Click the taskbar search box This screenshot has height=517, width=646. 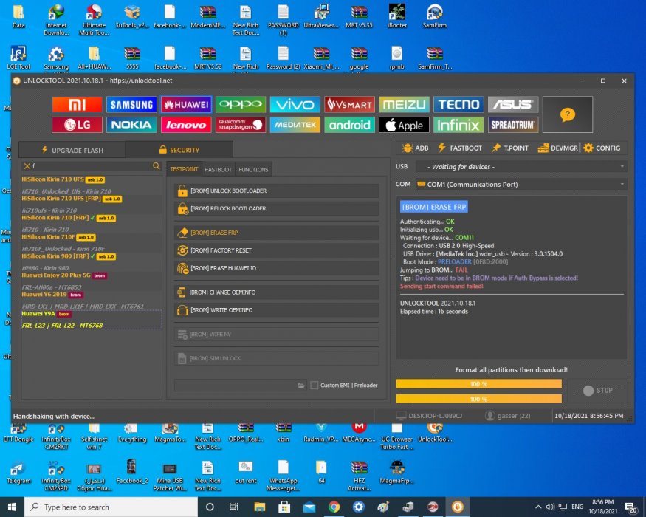coord(111,507)
